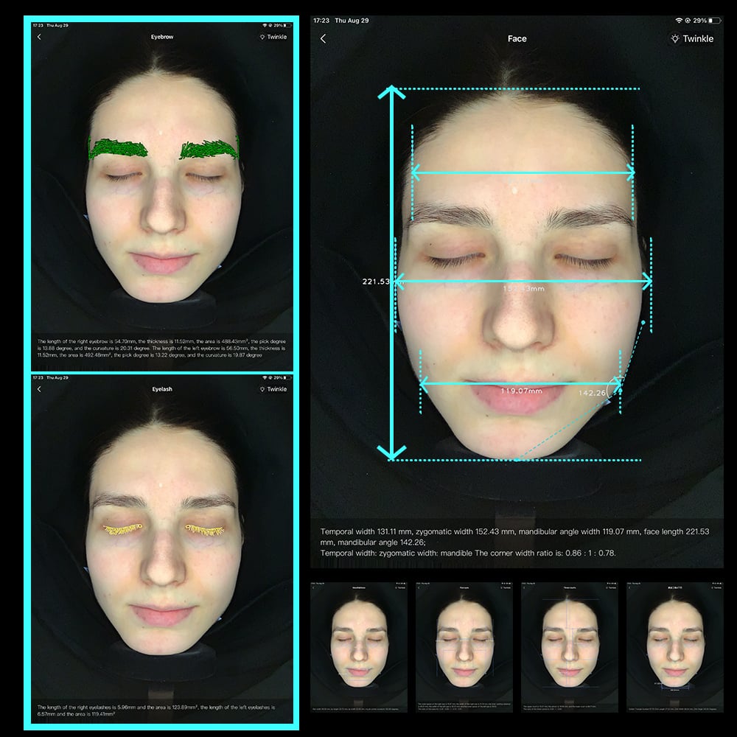
Task: Tap the Wi-Fi icon in Face status bar
Action: click(x=678, y=20)
